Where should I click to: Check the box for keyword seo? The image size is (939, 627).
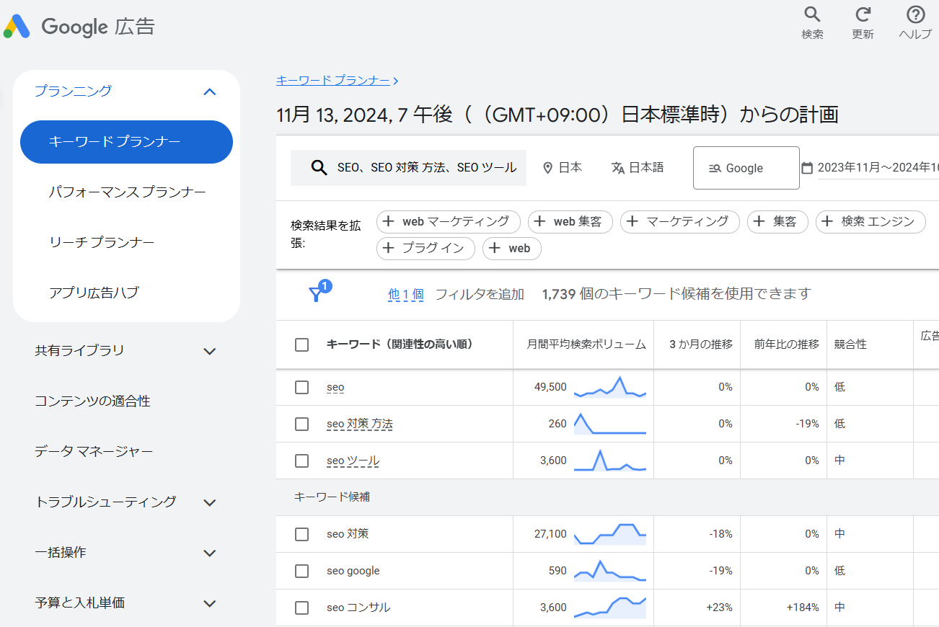pos(302,387)
